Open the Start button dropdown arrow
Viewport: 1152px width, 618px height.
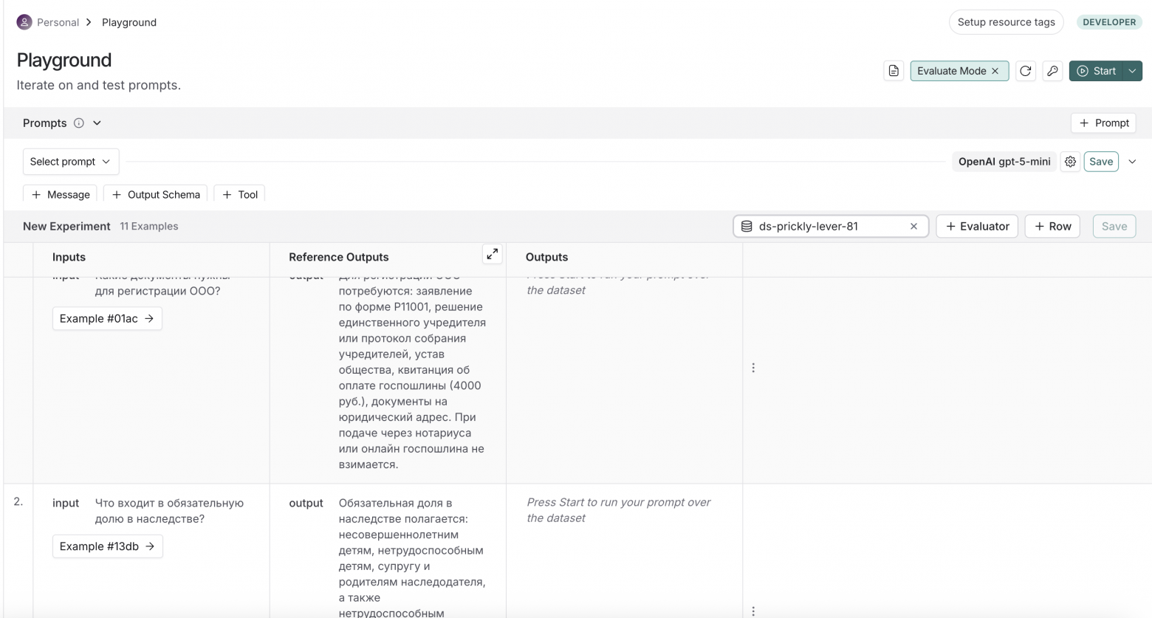coord(1132,71)
